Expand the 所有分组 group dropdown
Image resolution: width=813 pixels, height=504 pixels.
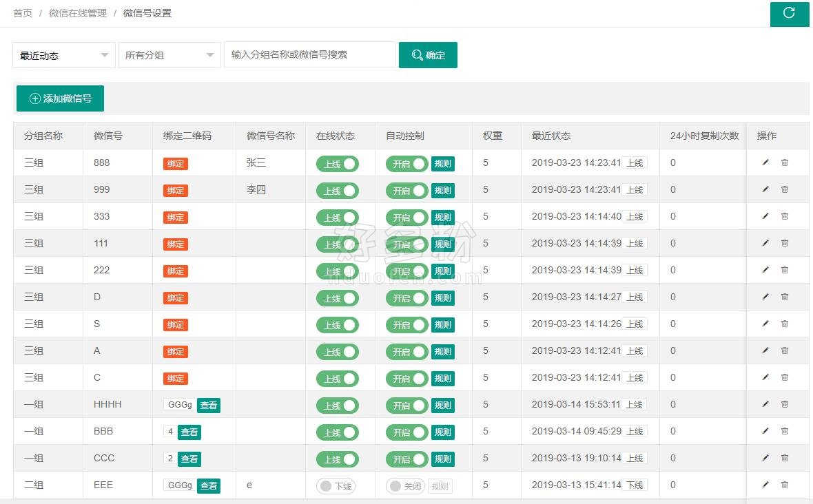[x=169, y=55]
